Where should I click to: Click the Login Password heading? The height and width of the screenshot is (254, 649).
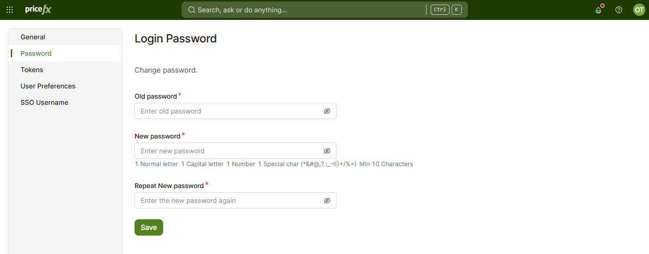[x=175, y=38]
